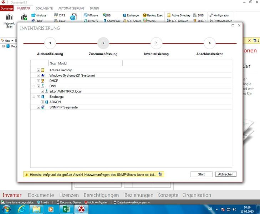This screenshot has height=214, width=260.
Task: Maximize the Inventarisierung dialog
Action: pyautogui.click(x=233, y=25)
